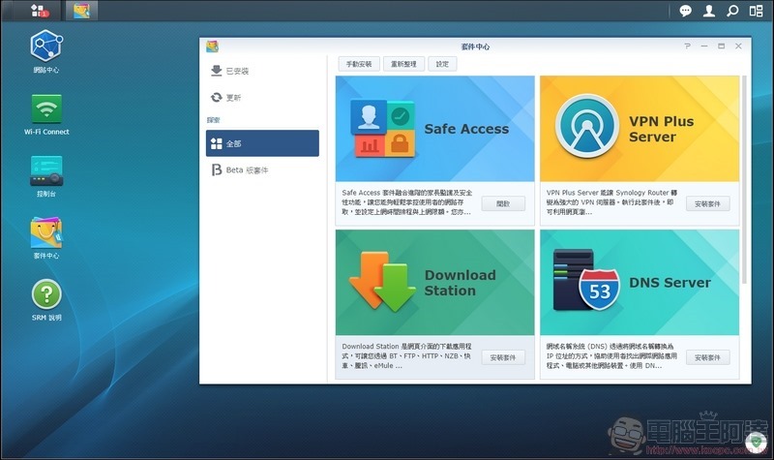Image resolution: width=774 pixels, height=460 pixels.
Task: Click Manual Install (手動安裝) button
Action: [359, 64]
